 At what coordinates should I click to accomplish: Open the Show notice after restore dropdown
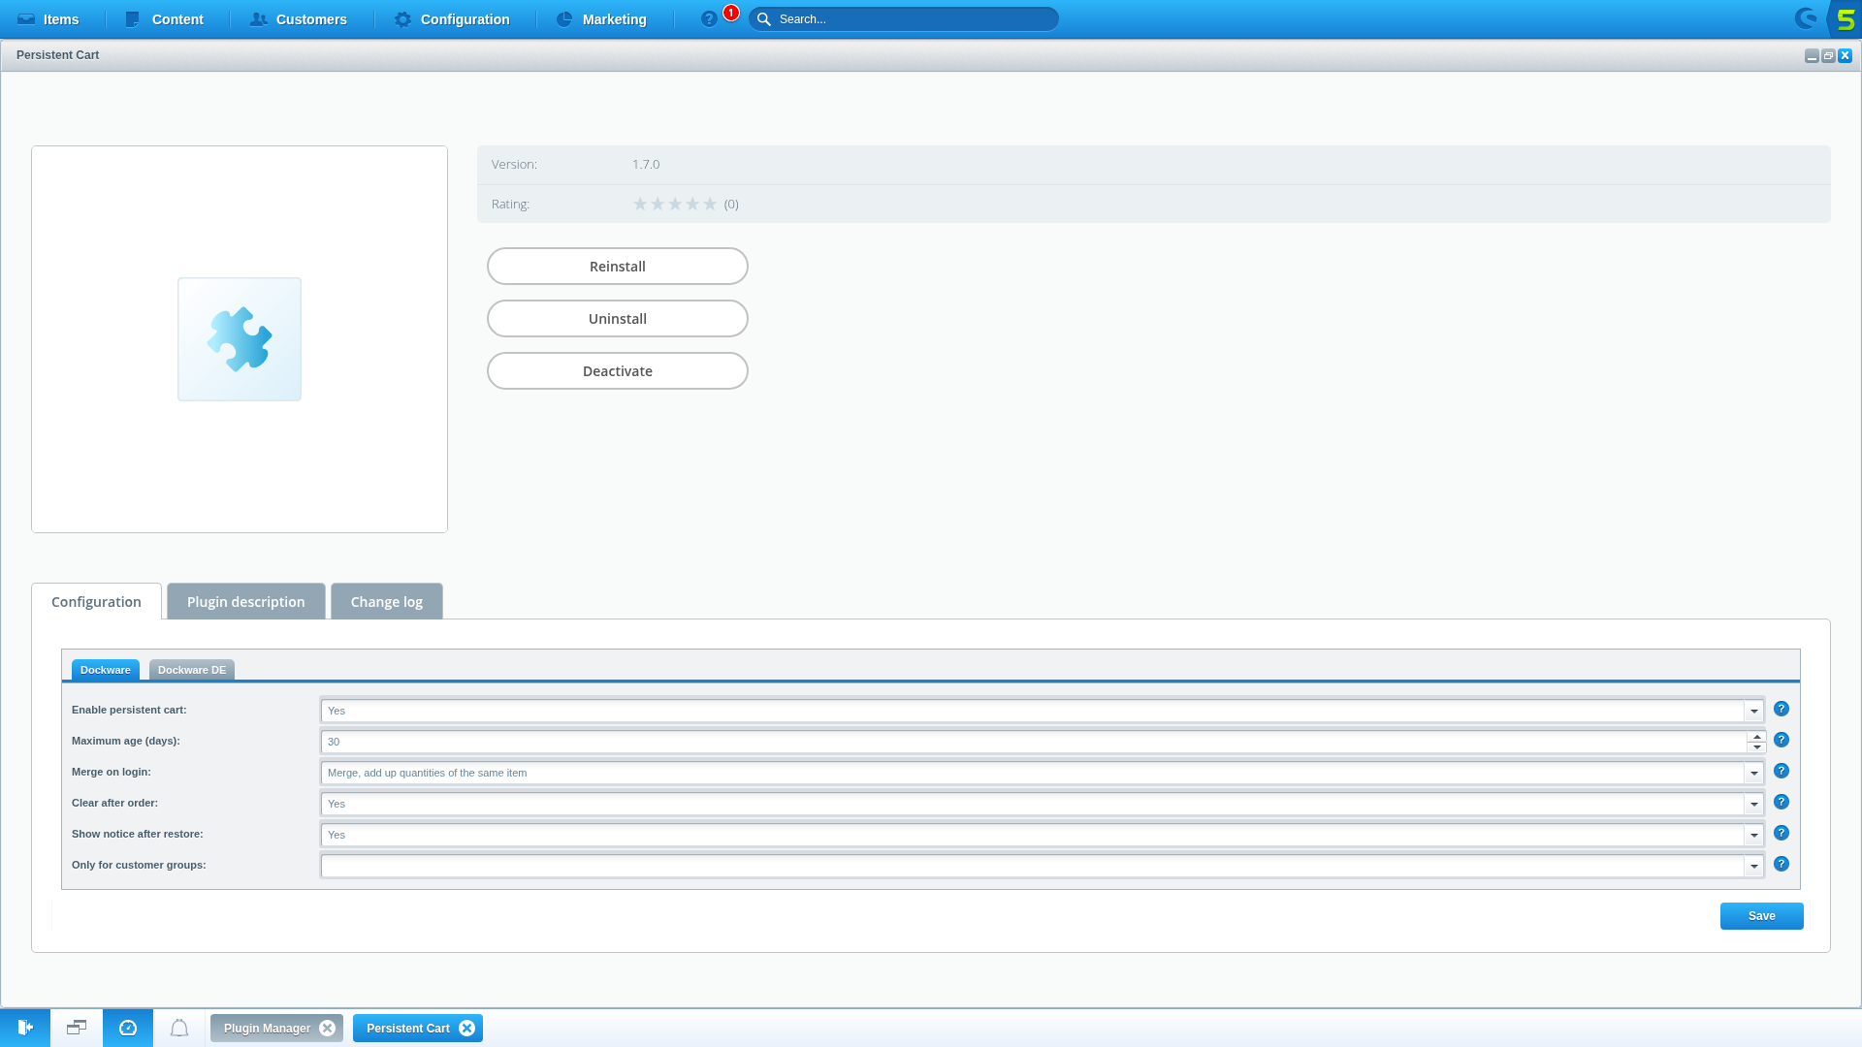click(x=1753, y=836)
